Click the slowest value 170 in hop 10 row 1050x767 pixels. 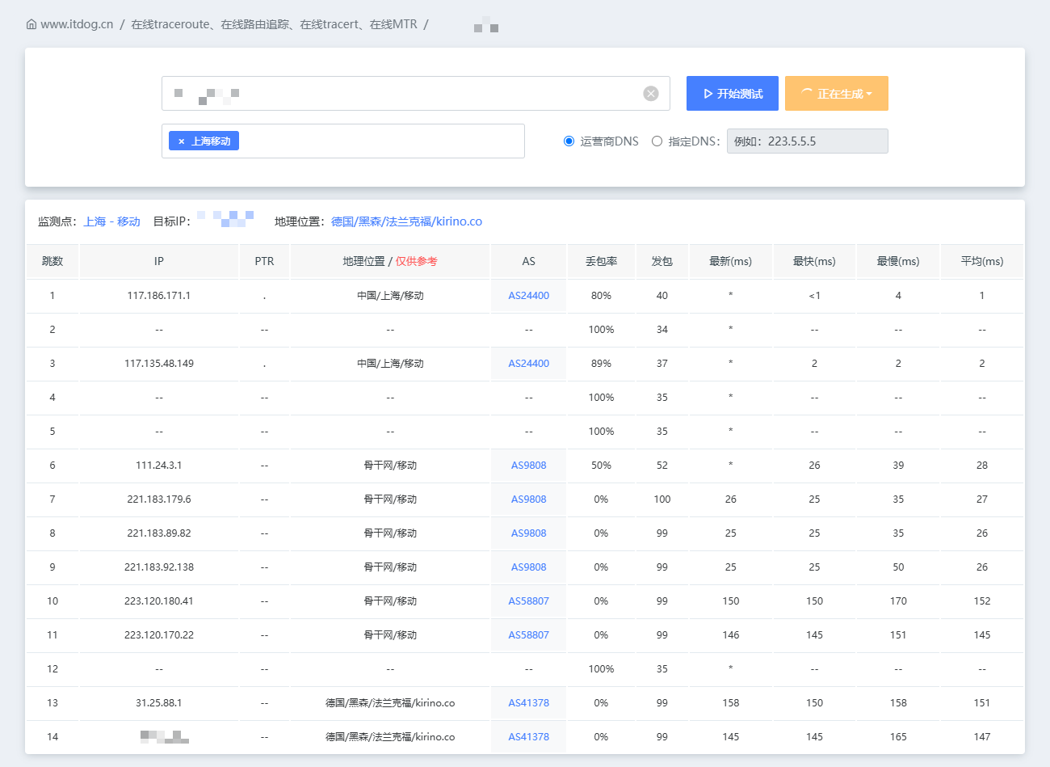point(899,601)
